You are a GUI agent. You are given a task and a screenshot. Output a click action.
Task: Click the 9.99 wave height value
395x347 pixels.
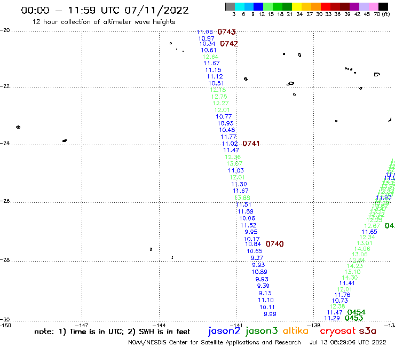(x=270, y=314)
